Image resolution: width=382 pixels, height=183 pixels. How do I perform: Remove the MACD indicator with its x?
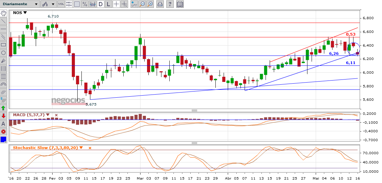[x=56, y=115]
